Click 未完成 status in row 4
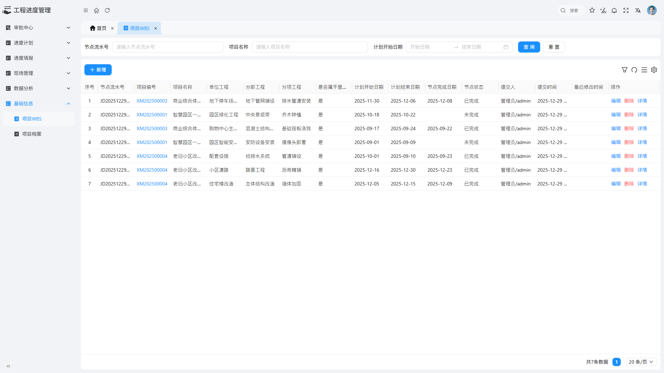 (471, 142)
